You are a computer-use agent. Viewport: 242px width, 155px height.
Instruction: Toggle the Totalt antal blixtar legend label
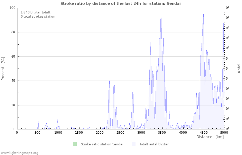[154, 144]
